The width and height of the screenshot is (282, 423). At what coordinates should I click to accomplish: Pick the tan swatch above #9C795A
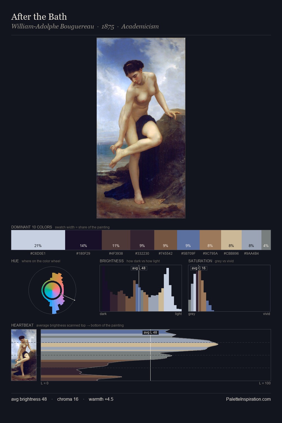click(210, 240)
